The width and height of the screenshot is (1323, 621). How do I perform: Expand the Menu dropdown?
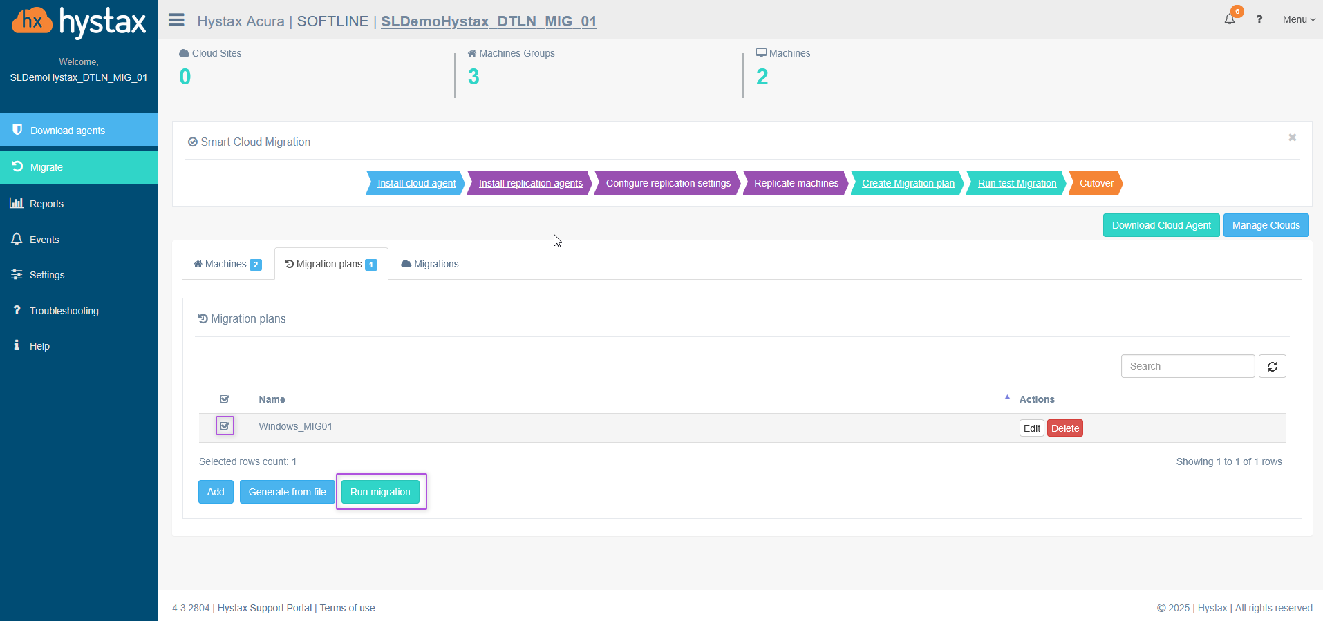(x=1298, y=19)
